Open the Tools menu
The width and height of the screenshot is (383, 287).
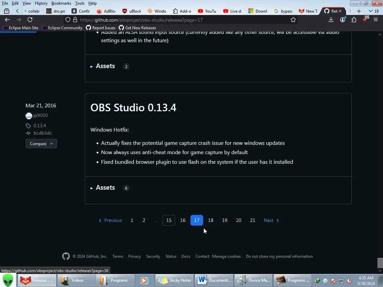pos(80,3)
